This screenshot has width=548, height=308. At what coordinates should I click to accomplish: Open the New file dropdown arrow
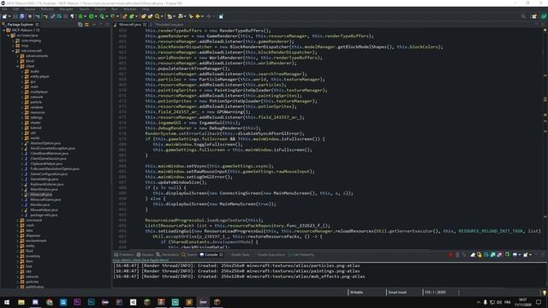pos(9,16)
